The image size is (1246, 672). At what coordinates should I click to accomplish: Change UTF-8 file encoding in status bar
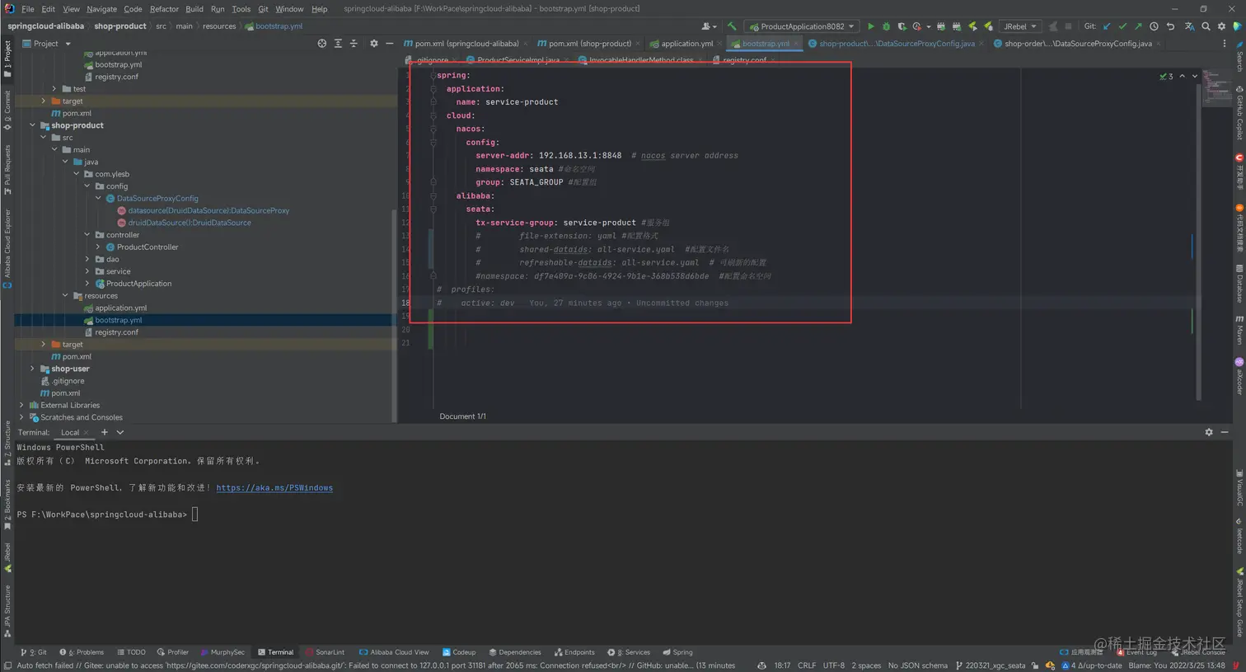click(x=833, y=665)
